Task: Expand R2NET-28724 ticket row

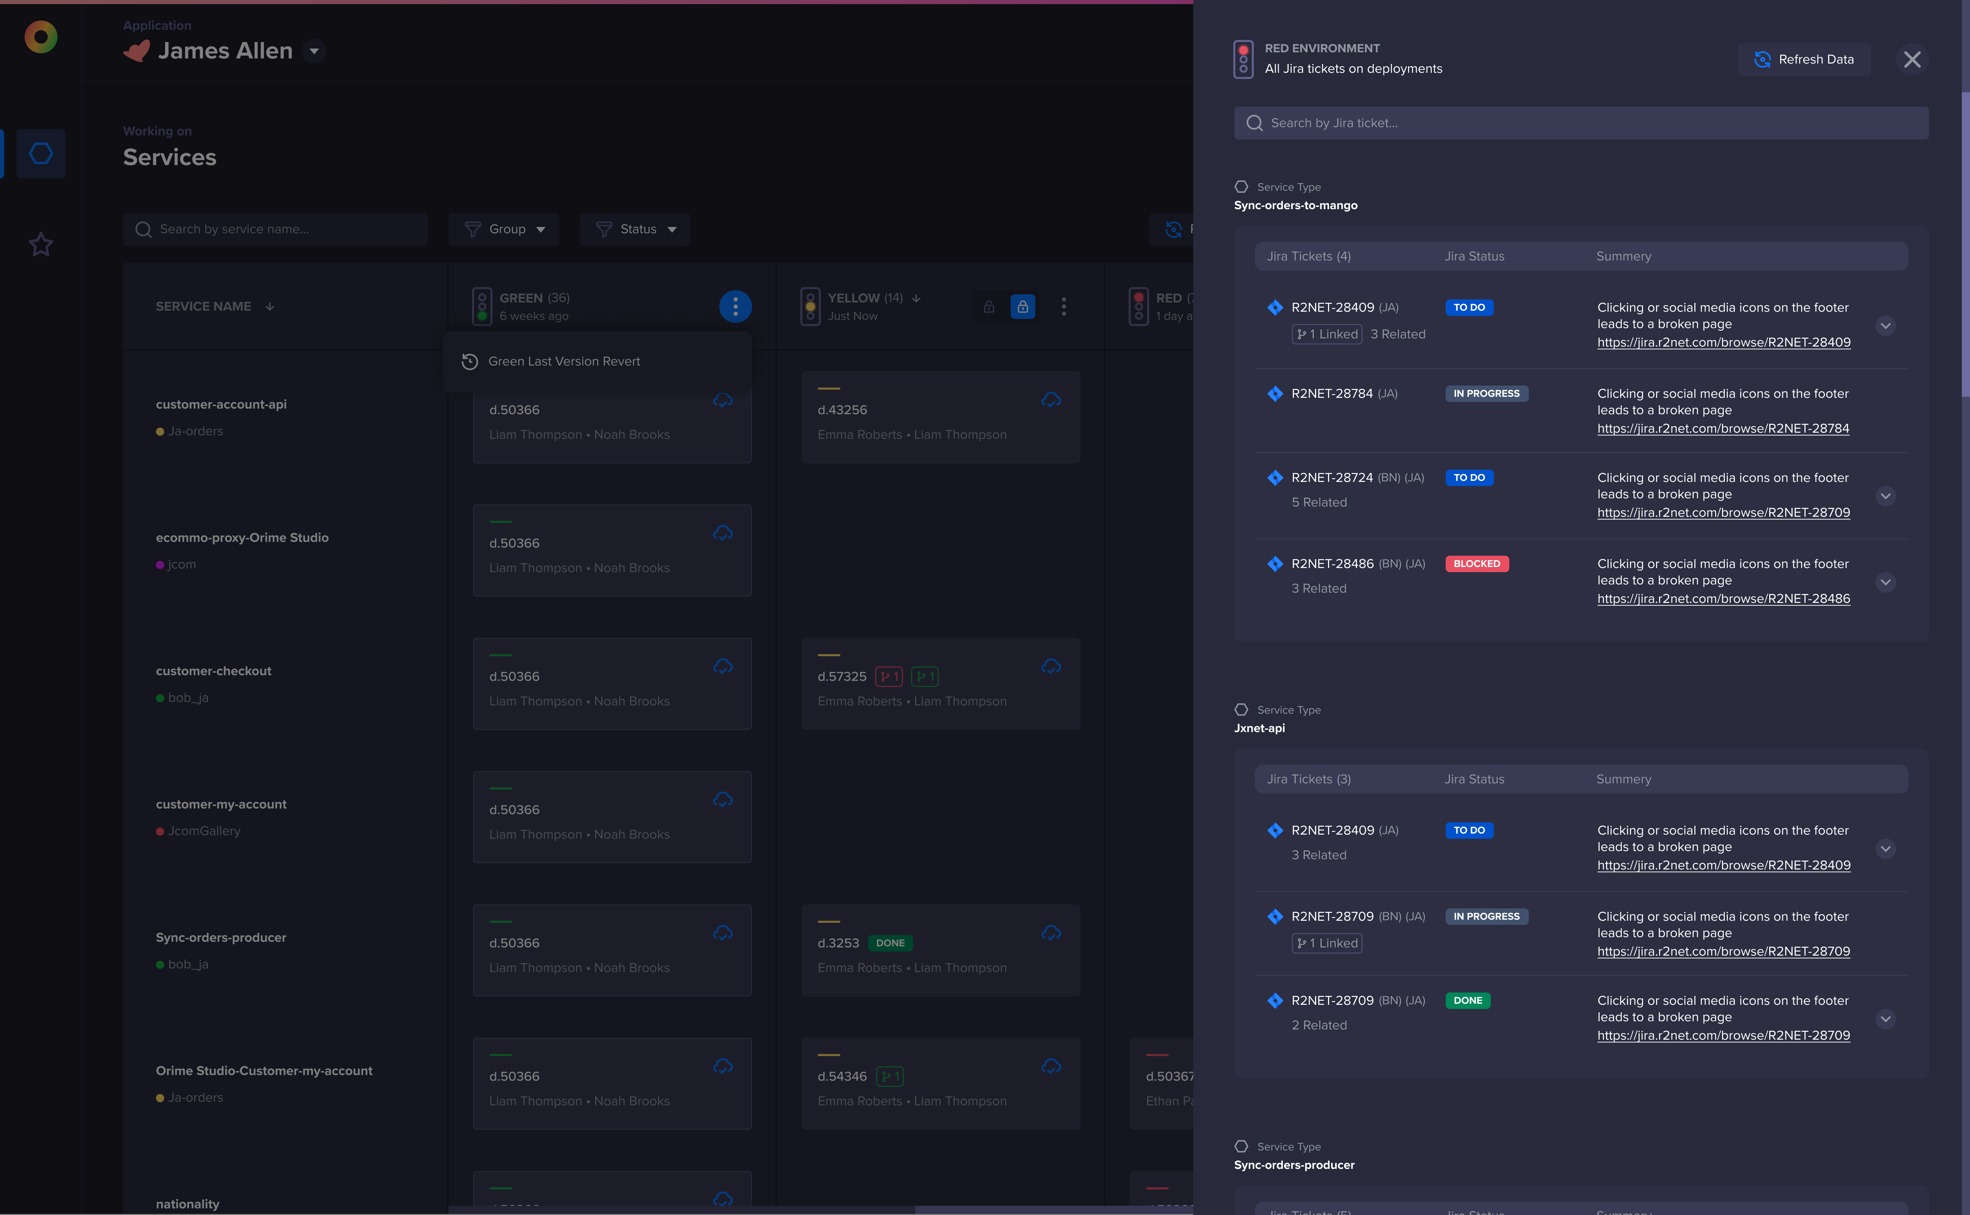Action: (1885, 497)
